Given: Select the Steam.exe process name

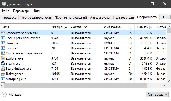Looking at the screenshot, I should pyautogui.click(x=13, y=64).
